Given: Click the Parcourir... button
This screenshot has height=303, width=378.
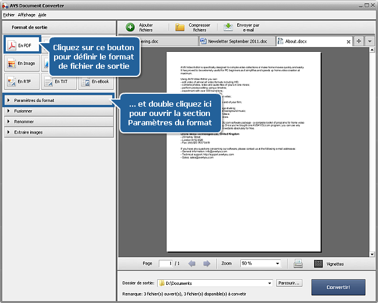Looking at the screenshot, I should pyautogui.click(x=289, y=283).
